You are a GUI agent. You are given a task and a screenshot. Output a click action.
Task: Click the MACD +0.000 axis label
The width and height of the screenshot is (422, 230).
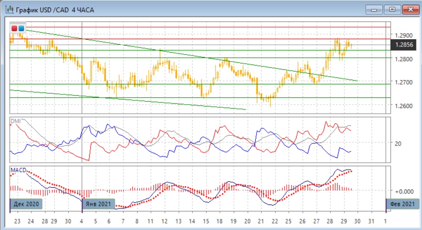(x=403, y=191)
